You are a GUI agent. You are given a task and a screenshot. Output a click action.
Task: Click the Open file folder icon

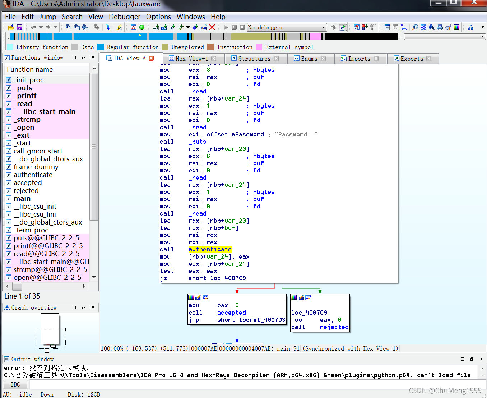[11, 27]
